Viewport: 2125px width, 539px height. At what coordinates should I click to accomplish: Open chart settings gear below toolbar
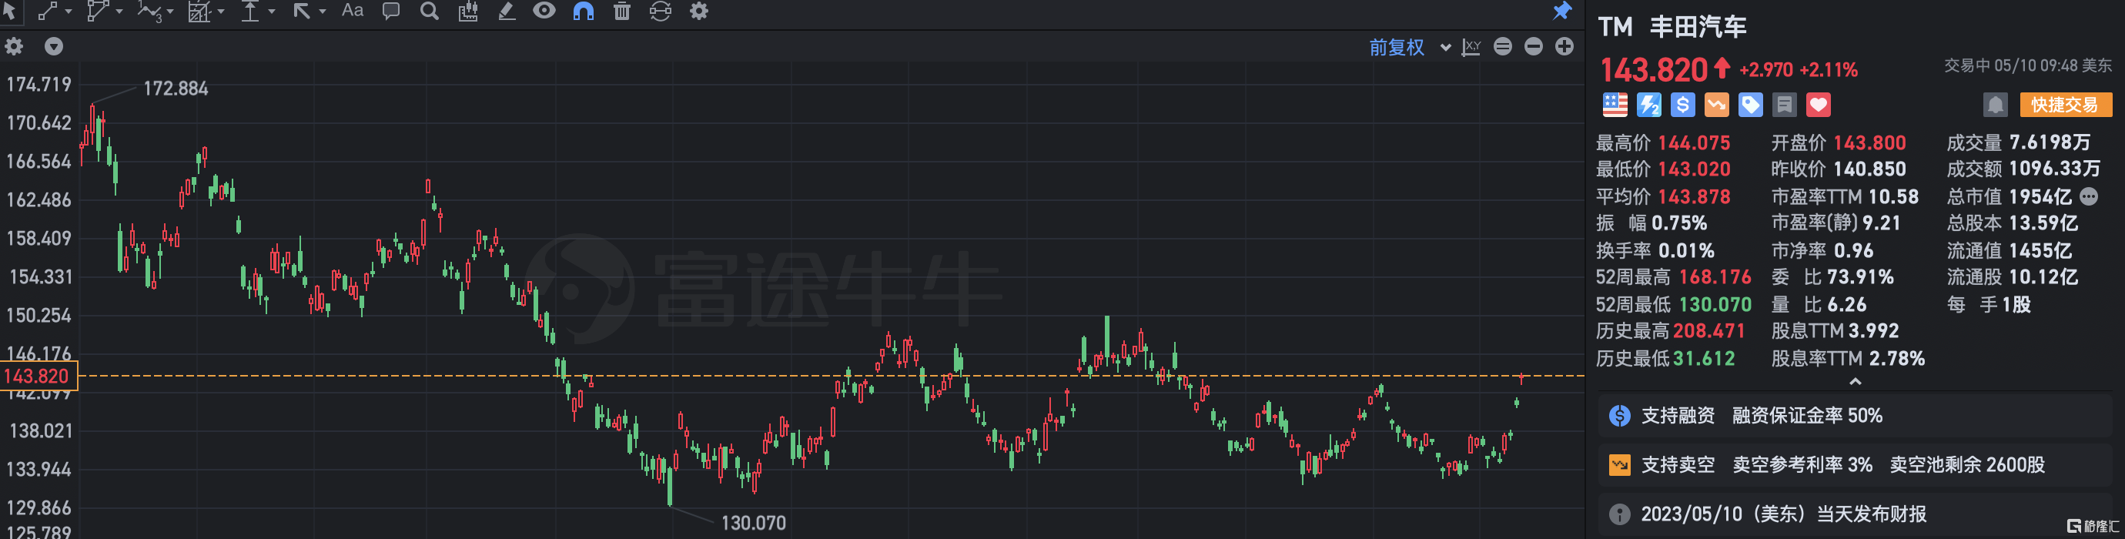(x=14, y=46)
